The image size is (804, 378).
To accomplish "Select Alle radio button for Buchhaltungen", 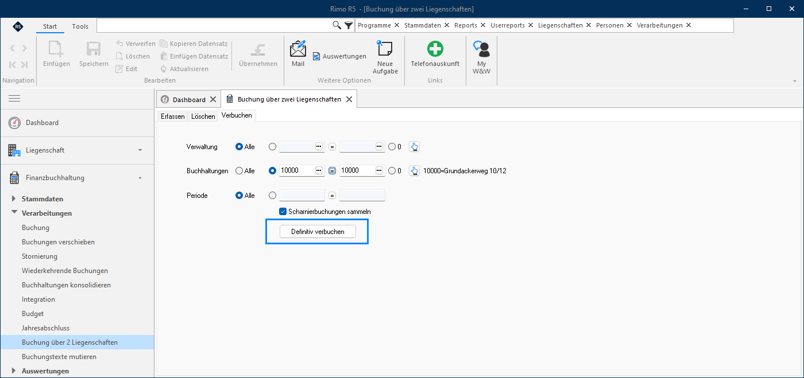I will pos(239,171).
